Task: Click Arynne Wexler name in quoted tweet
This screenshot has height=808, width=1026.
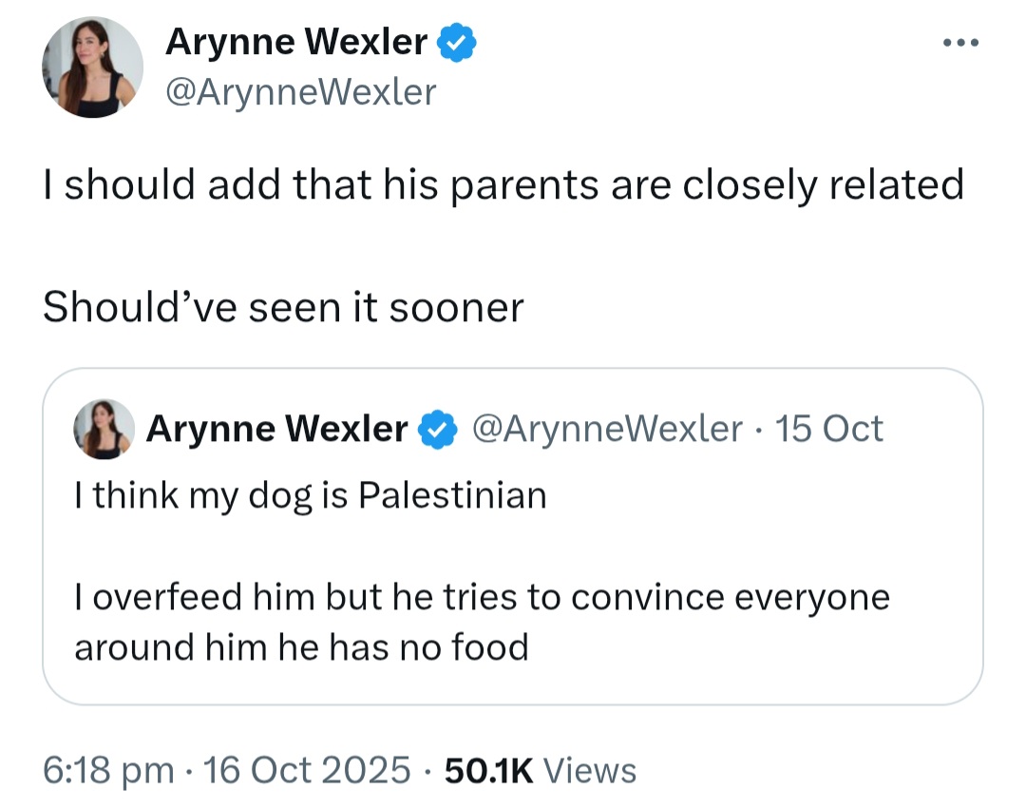Action: coord(277,430)
